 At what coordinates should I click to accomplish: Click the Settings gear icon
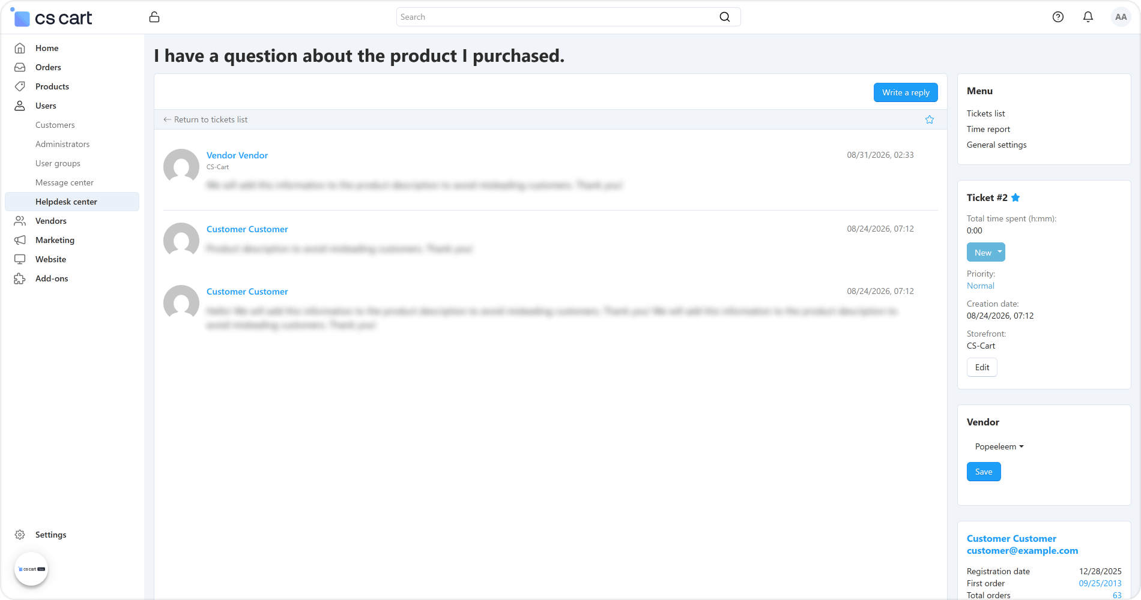[x=20, y=535]
